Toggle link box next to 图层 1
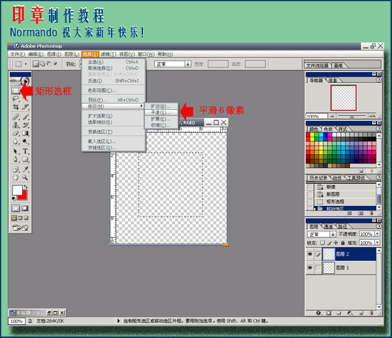This screenshot has width=392, height=338. tap(318, 267)
